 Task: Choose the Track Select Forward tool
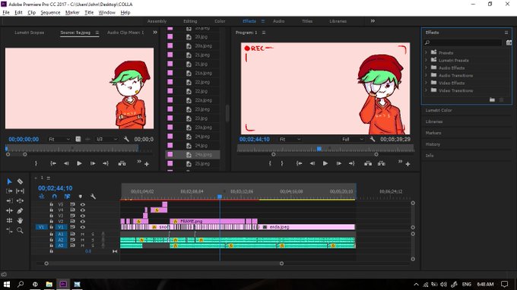[x=9, y=191]
